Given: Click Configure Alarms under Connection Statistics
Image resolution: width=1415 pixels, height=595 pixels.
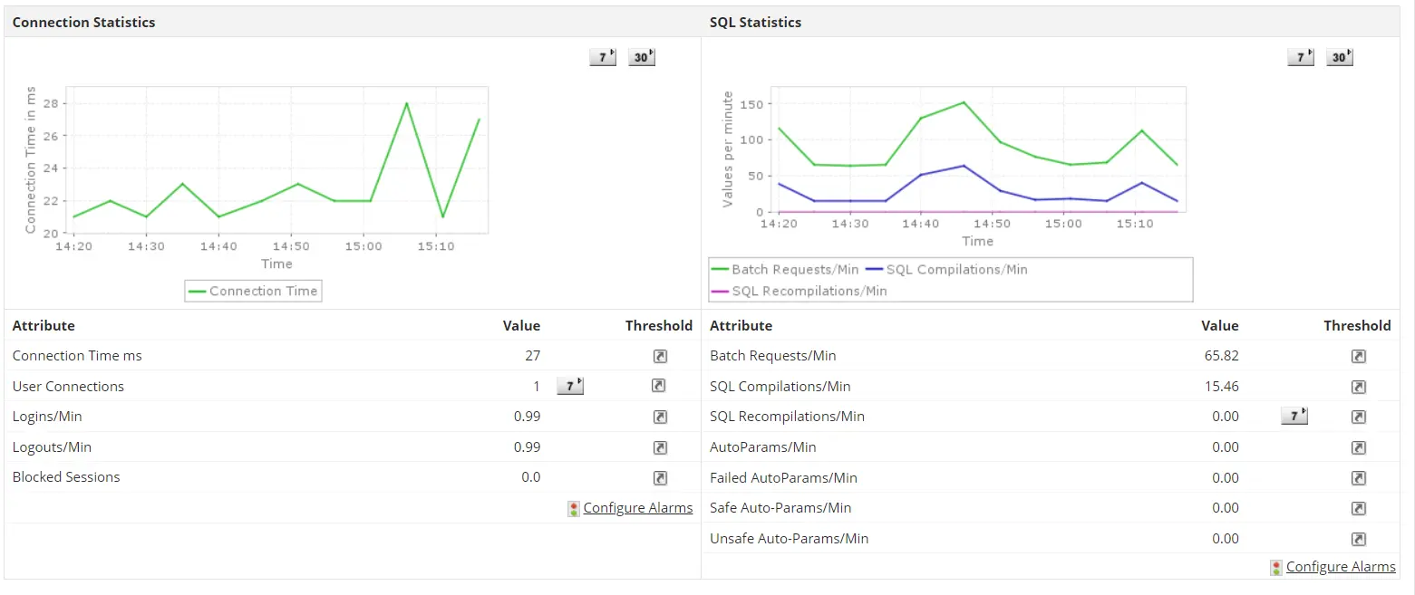Looking at the screenshot, I should pos(637,508).
